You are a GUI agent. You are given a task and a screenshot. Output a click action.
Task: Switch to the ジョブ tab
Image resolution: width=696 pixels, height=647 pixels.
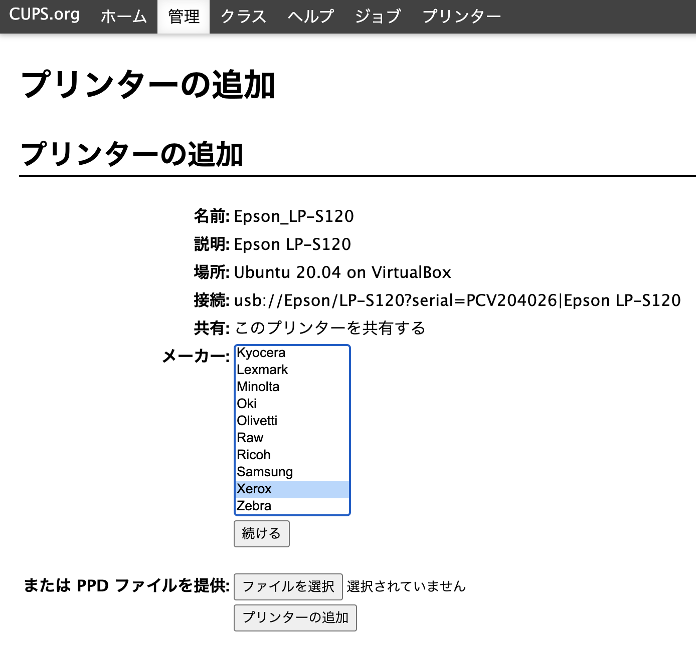click(x=378, y=17)
